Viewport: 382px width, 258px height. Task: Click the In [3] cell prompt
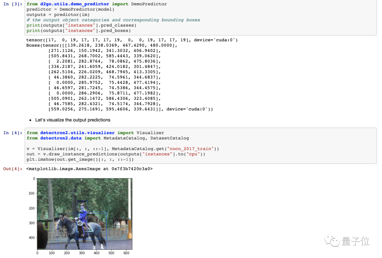tap(13, 4)
